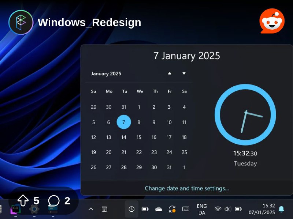Click the Reddit logo icon
This screenshot has height=219, width=293.
click(272, 21)
